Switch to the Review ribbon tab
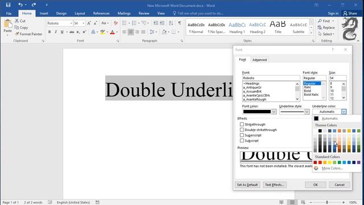 [144, 13]
